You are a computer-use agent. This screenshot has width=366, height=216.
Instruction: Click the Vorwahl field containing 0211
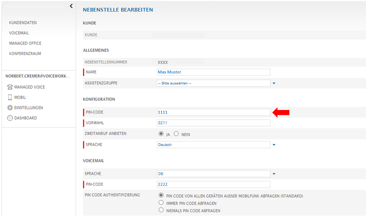pyautogui.click(x=213, y=123)
